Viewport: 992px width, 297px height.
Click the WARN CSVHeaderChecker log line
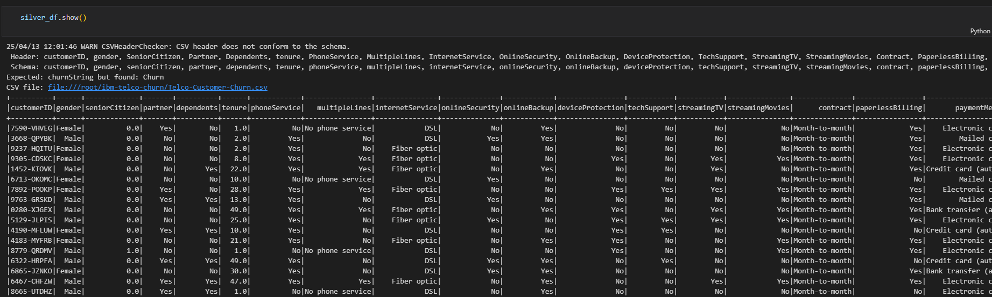tap(178, 47)
